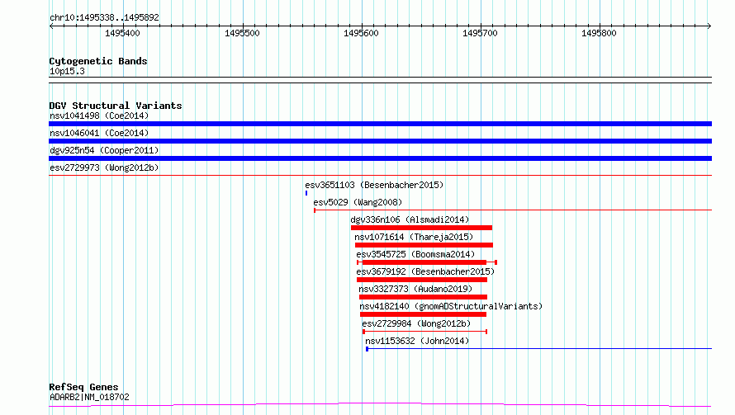
Task: Click the 1495800 ruler position label
Action: [599, 33]
